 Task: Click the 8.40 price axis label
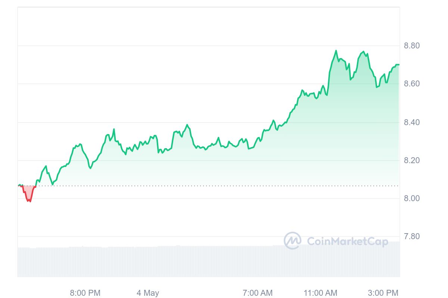coord(412,122)
